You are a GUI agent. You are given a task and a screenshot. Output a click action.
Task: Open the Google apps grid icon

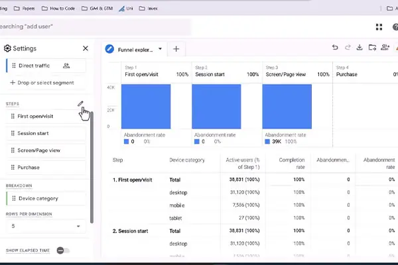[x=379, y=27]
